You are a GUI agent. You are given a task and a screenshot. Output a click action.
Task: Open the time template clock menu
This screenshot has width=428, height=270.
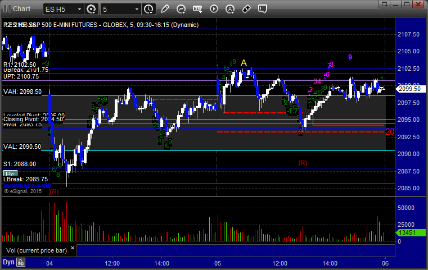149,9
